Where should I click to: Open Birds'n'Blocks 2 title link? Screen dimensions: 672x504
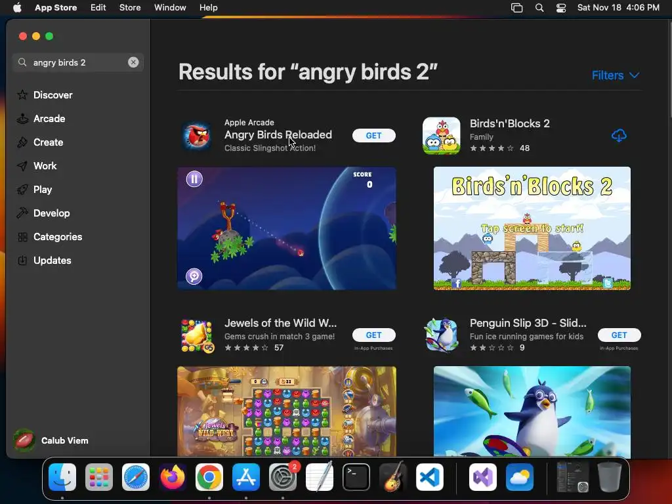pos(509,123)
